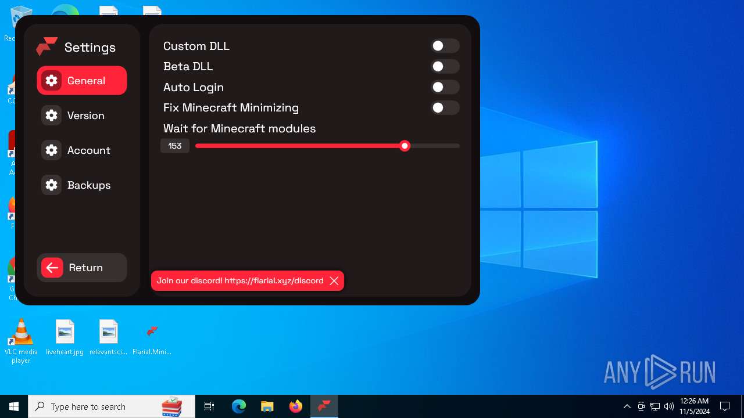Image resolution: width=744 pixels, height=418 pixels.
Task: Select the relevantsci... desktop image file
Action: point(109,337)
